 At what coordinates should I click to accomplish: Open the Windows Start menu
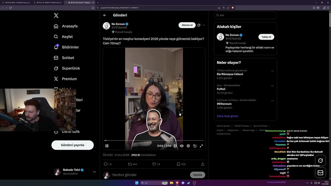(137, 183)
